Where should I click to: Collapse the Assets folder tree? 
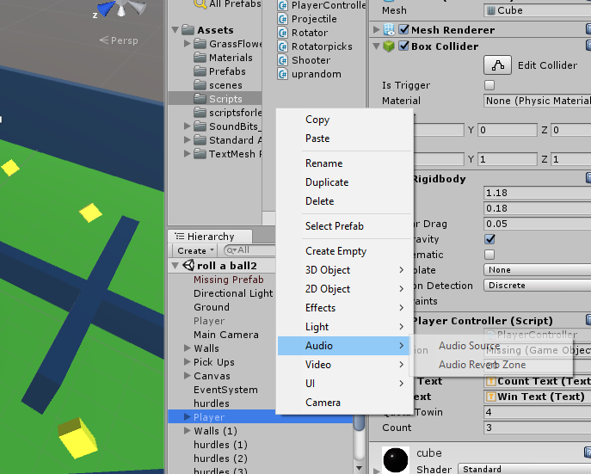[x=175, y=30]
